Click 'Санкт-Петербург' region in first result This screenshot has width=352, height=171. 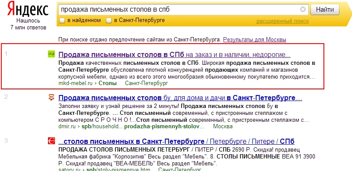coord(146,83)
